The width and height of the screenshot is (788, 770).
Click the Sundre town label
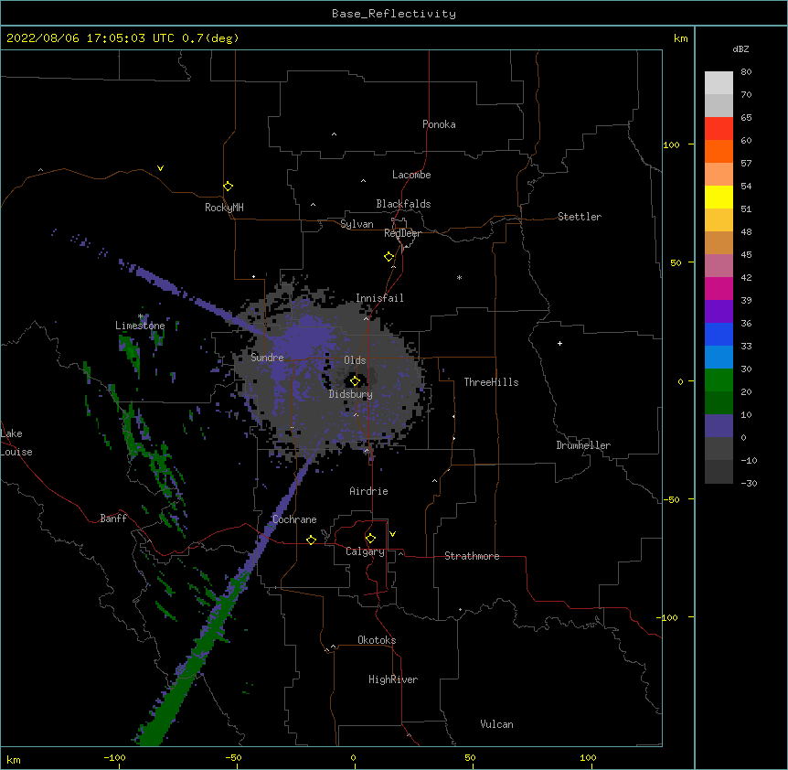[267, 358]
